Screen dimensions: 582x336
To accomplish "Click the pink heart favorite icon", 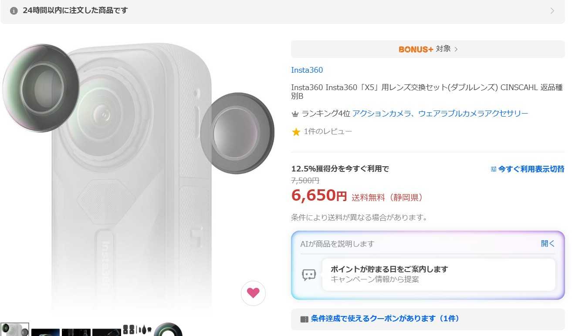I will (253, 293).
